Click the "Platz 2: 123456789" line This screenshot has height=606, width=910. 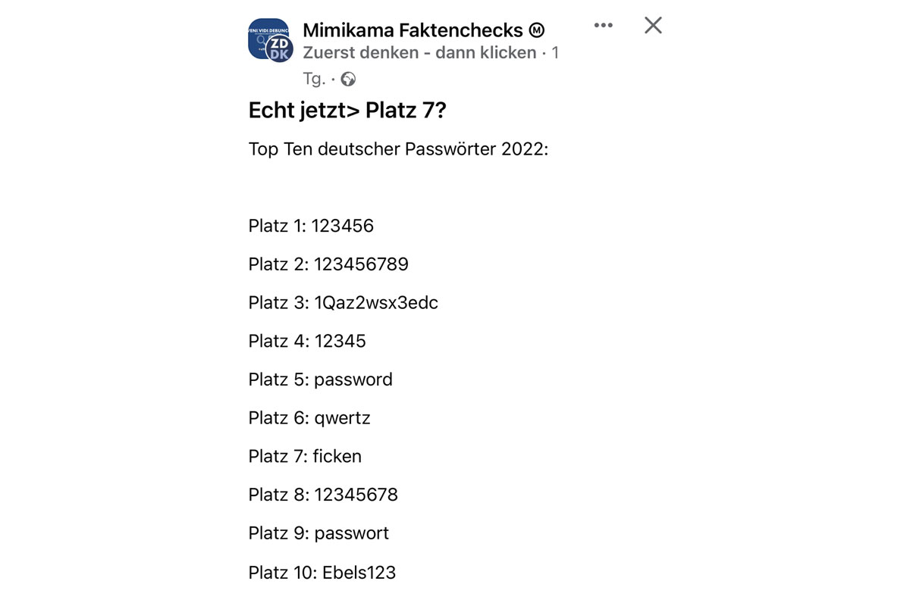328,264
